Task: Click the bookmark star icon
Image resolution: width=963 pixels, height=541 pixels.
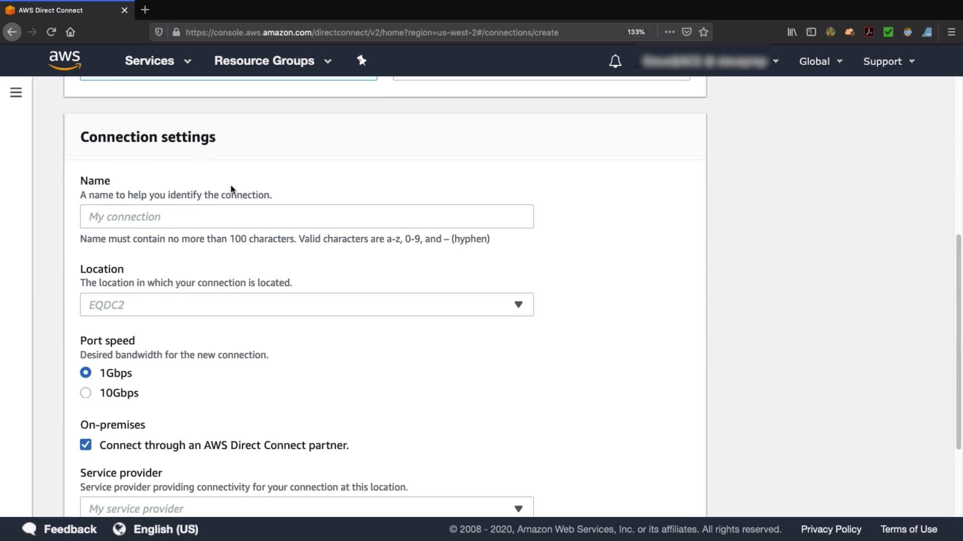Action: (704, 32)
